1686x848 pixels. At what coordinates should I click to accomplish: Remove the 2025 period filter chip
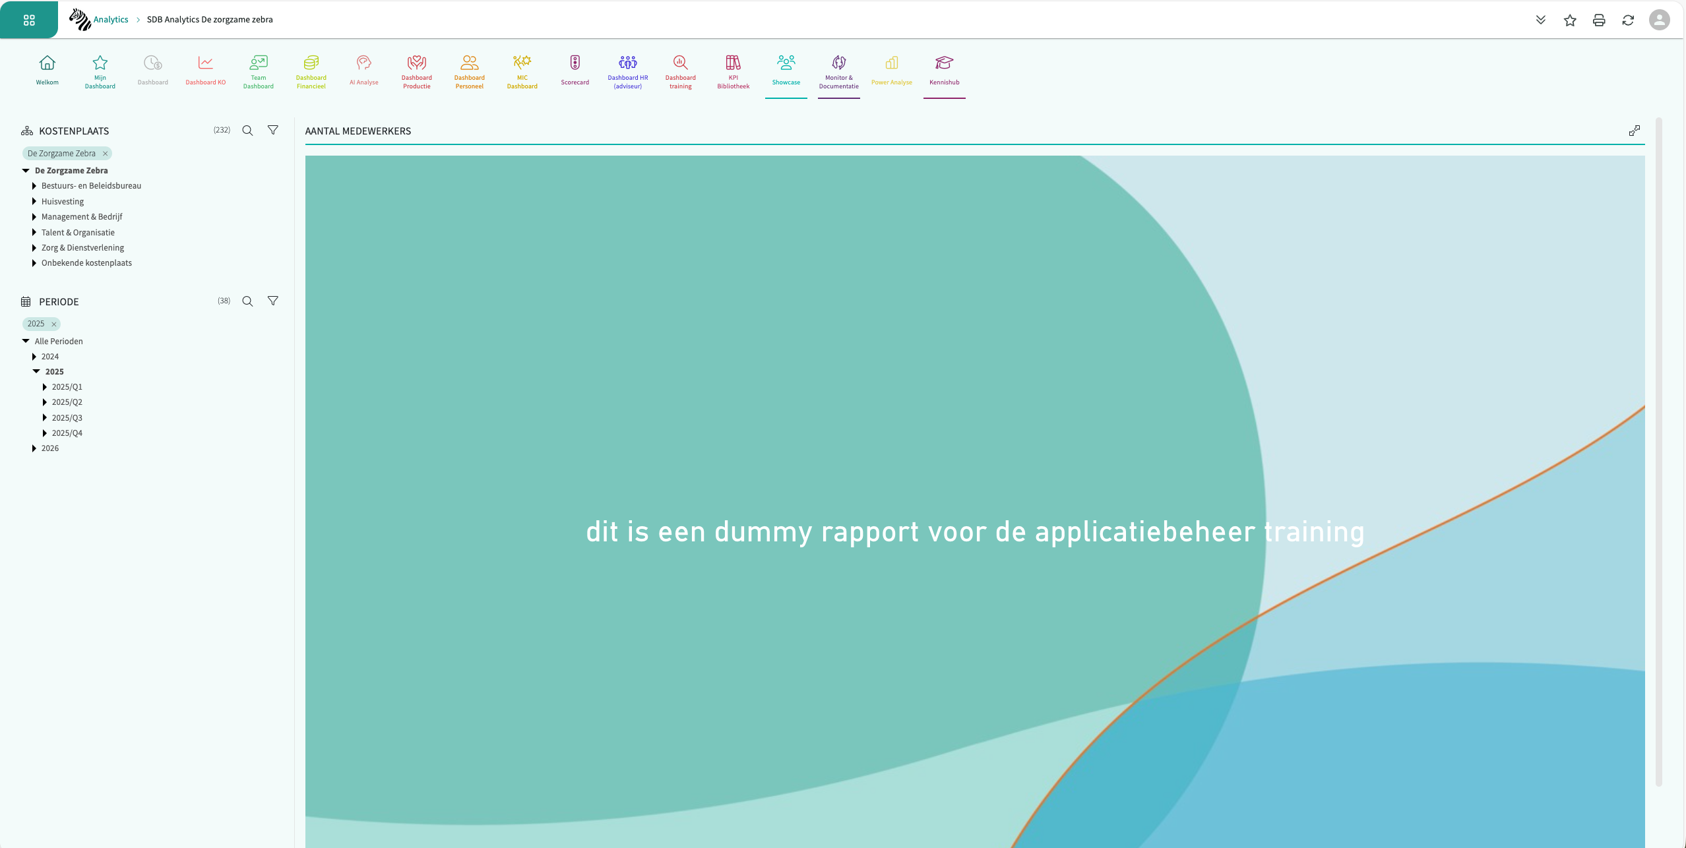click(x=54, y=324)
